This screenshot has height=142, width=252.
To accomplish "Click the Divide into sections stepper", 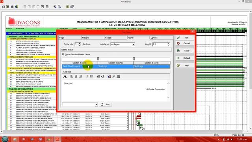I will (x=80, y=44).
